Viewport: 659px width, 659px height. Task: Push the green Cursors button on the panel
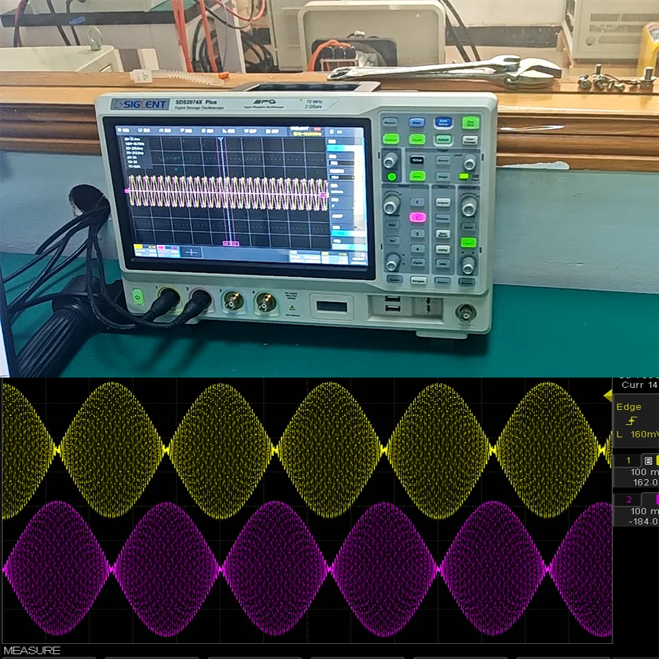(x=391, y=139)
